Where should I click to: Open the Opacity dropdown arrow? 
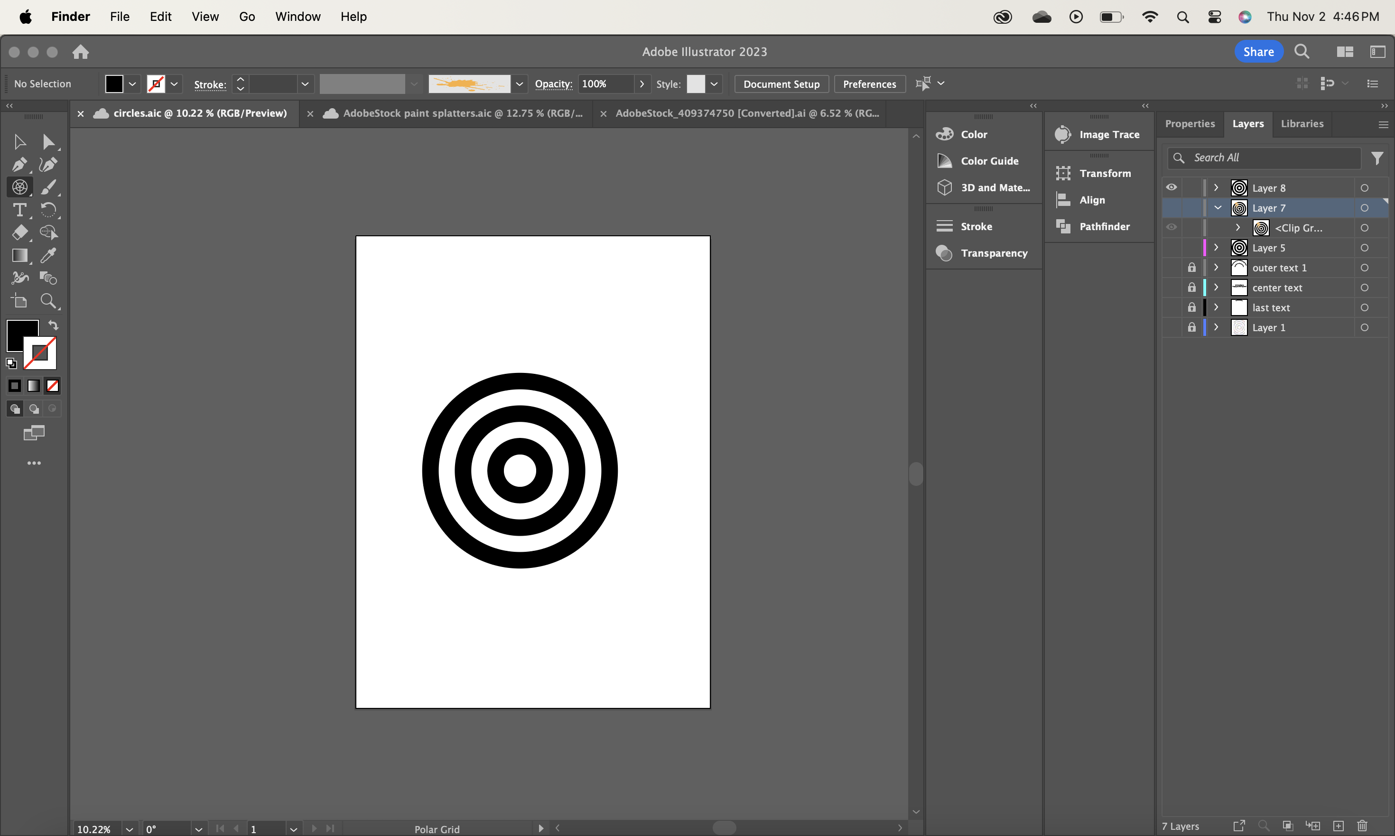coord(643,84)
